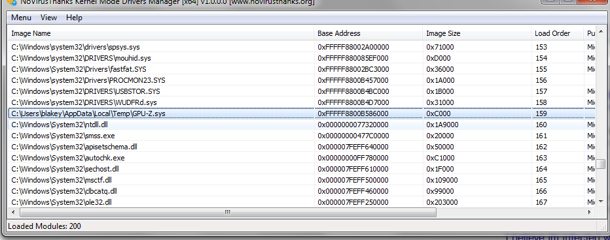Select the clbcatq.dll module row

(x=302, y=191)
